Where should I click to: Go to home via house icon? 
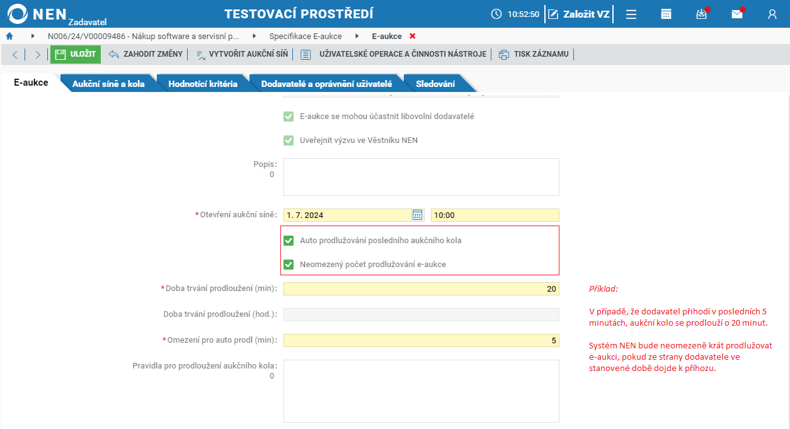point(9,36)
